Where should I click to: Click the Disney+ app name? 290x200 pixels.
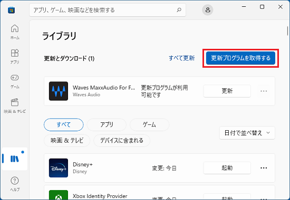pyautogui.click(x=83, y=164)
